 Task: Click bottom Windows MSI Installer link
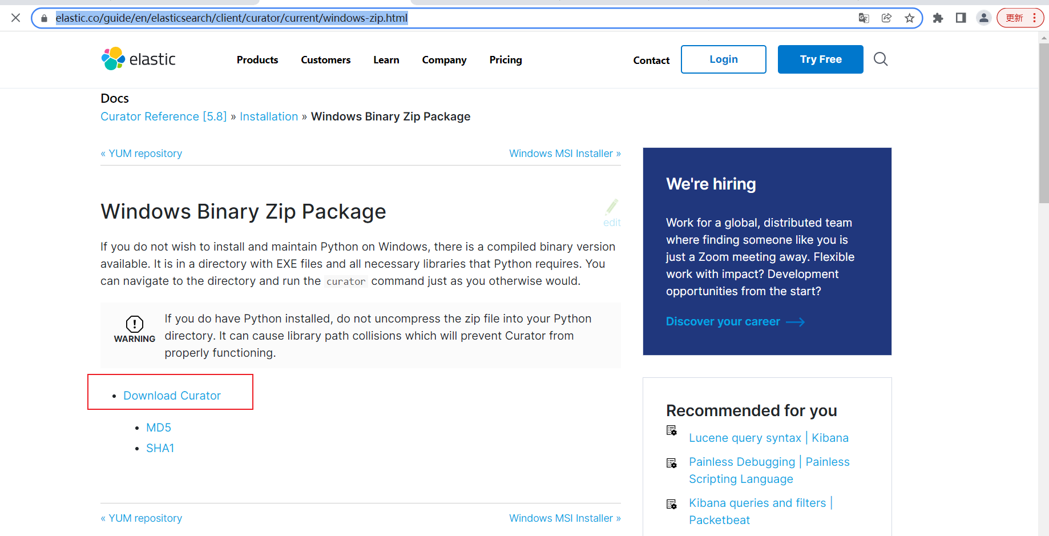[565, 518]
